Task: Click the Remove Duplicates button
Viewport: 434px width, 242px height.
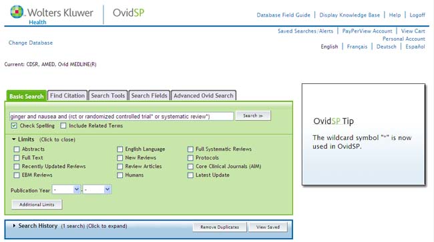Action: pyautogui.click(x=220, y=227)
